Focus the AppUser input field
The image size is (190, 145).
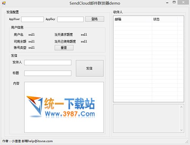32,19
